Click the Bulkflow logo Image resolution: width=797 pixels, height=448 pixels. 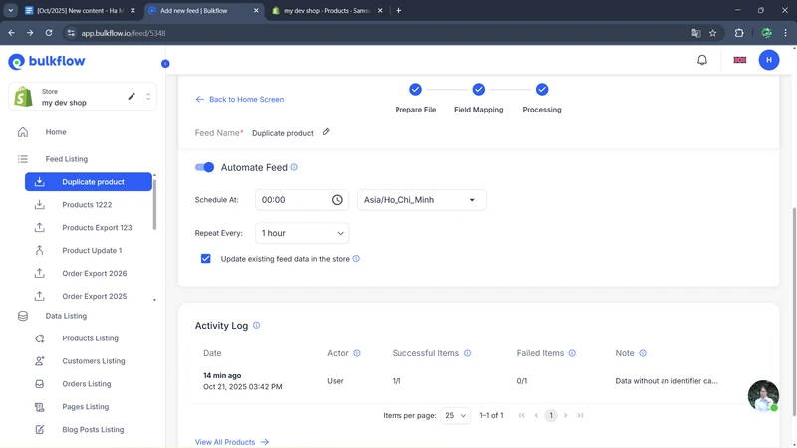(47, 61)
